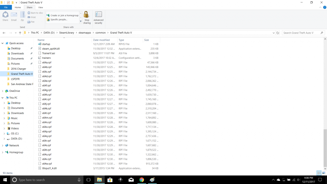Image resolution: width=327 pixels, height=184 pixels.
Task: Expand the OneDrive tree node
Action: pos(3,91)
